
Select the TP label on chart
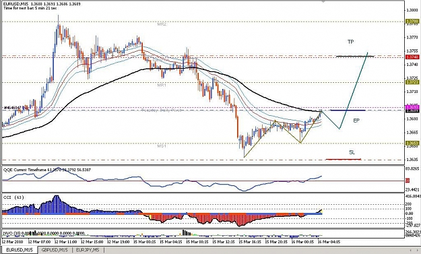coord(351,42)
